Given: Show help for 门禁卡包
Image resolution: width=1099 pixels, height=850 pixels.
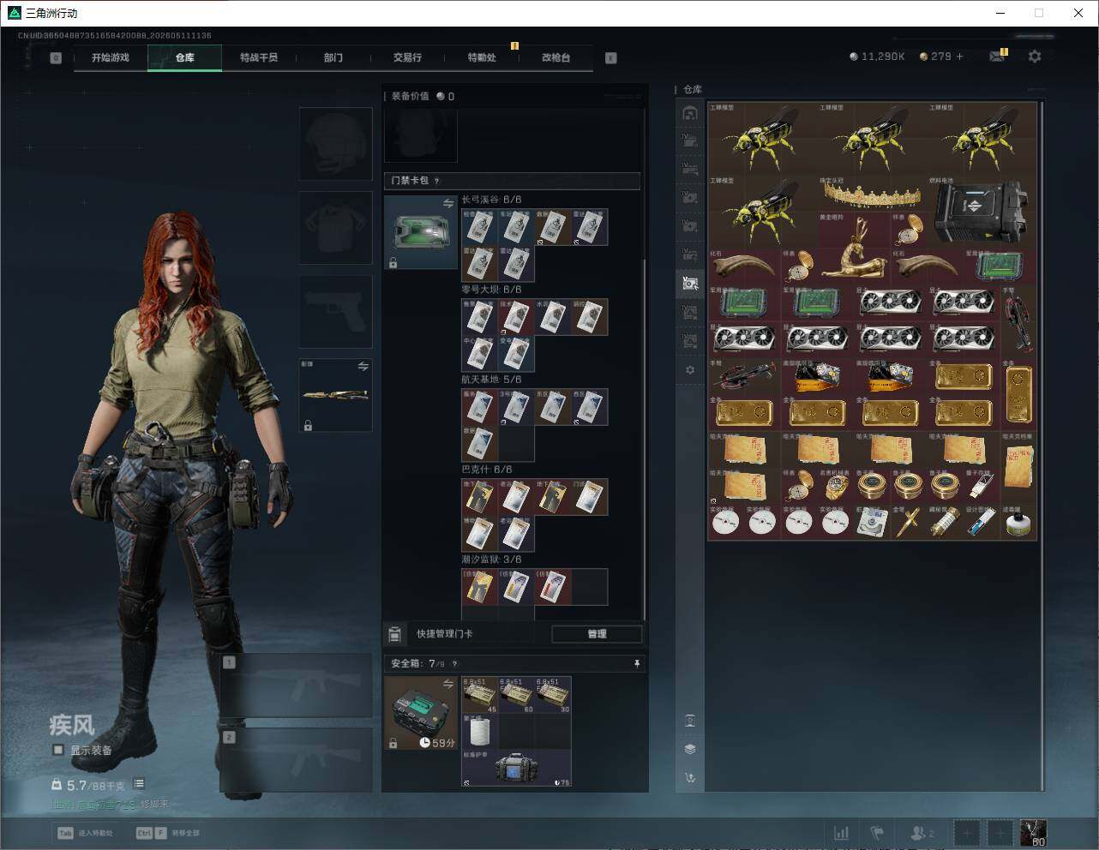Looking at the screenshot, I should 437,181.
